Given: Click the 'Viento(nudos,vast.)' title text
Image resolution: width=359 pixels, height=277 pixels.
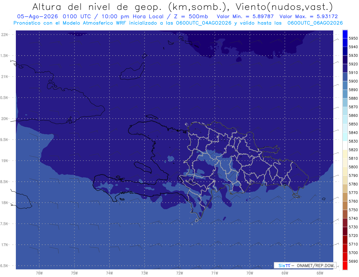Looking at the screenshot, I should pos(284,7).
